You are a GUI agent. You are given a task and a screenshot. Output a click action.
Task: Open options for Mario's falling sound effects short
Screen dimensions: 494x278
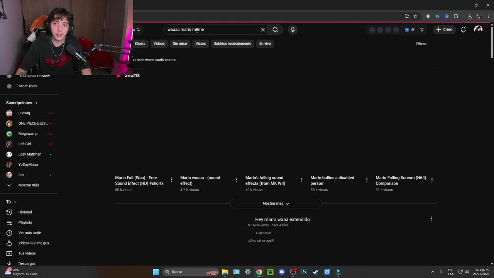(302, 180)
